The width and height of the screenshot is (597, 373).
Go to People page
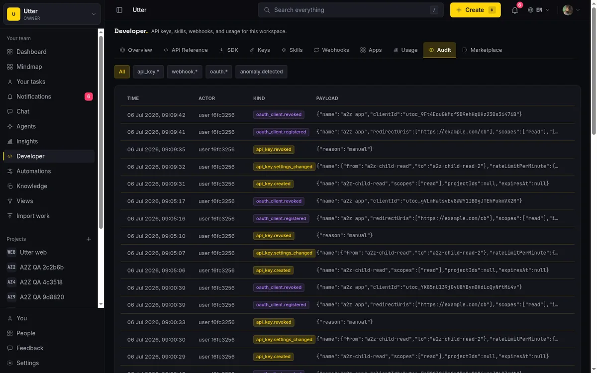click(50, 333)
